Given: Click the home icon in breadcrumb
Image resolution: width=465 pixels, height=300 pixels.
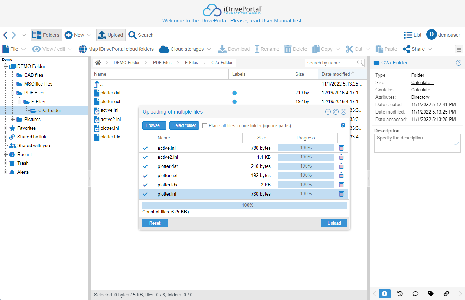Looking at the screenshot, I should pyautogui.click(x=98, y=63).
